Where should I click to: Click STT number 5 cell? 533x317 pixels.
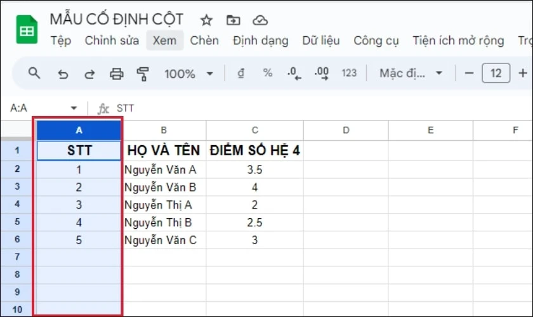click(79, 240)
